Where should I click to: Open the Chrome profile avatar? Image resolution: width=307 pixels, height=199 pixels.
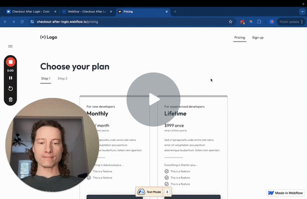[272, 22]
